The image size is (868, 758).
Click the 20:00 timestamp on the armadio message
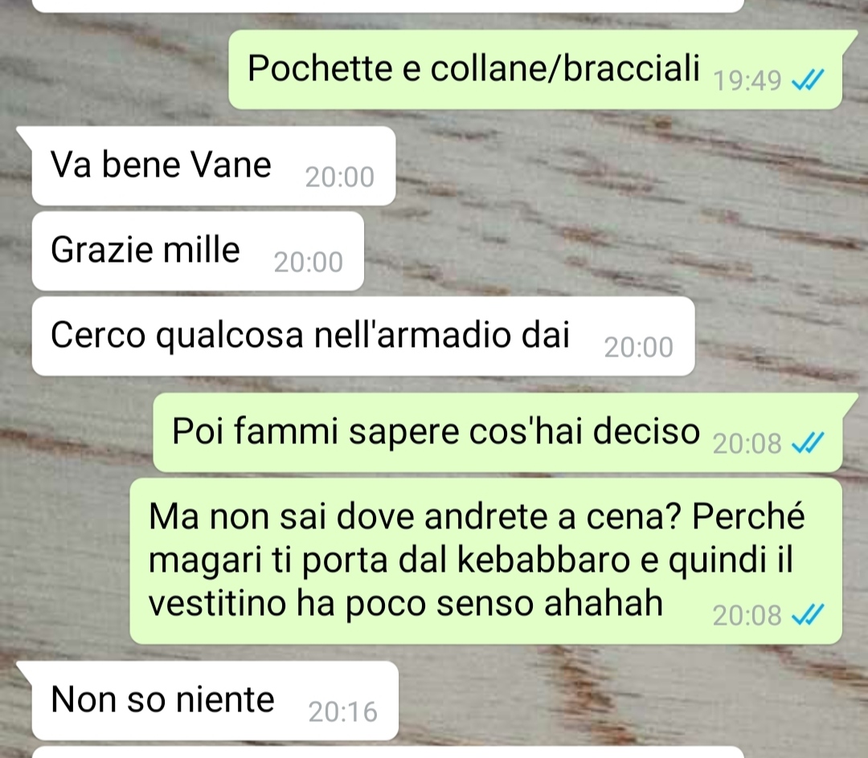(x=639, y=348)
